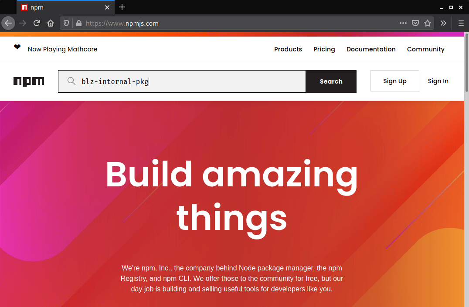Select the npm browser tab
469x307 pixels.
pos(65,7)
